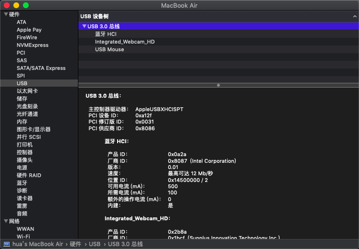Click the computer icon in path bar
Screen dimensions: 359x249
[7, 244]
